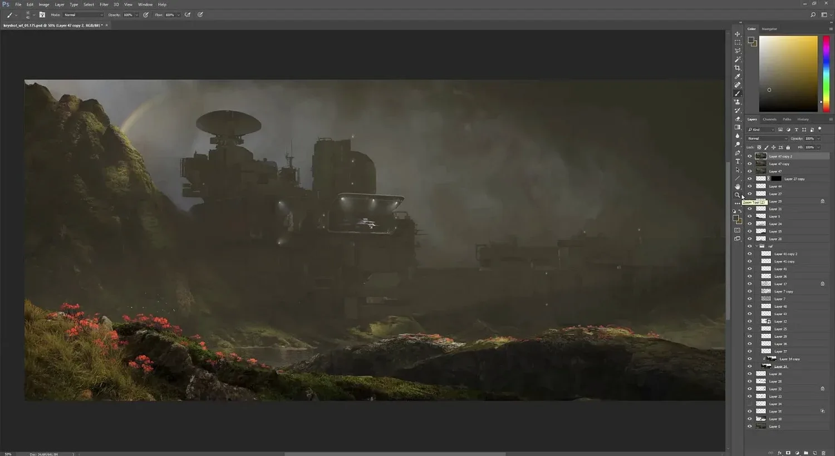Viewport: 835px width, 456px height.
Task: Pick a color in the Color panel's square field
Action: 788,74
